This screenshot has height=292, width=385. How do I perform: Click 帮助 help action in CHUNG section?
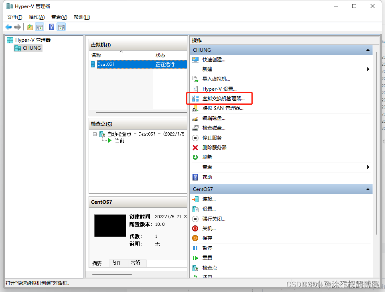tap(207, 177)
